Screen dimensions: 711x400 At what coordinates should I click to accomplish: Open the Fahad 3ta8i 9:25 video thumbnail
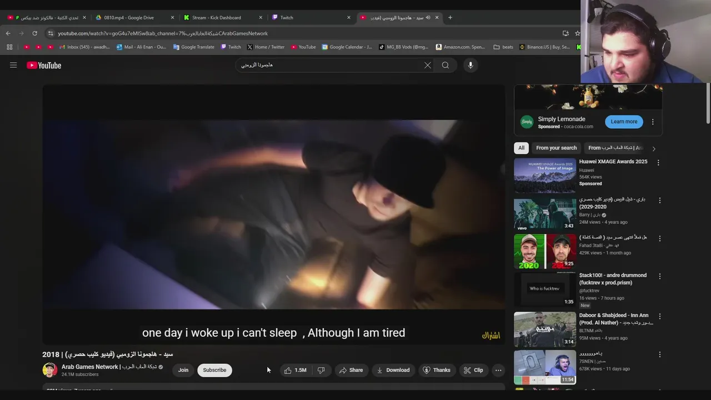click(545, 251)
